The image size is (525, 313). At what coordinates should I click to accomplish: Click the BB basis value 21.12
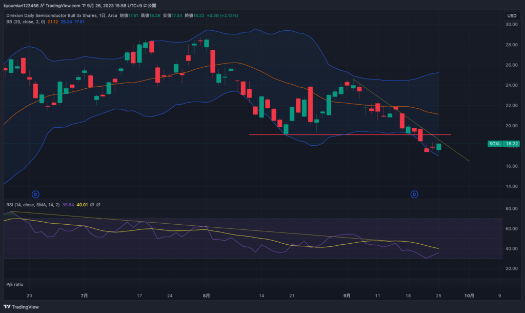point(53,22)
